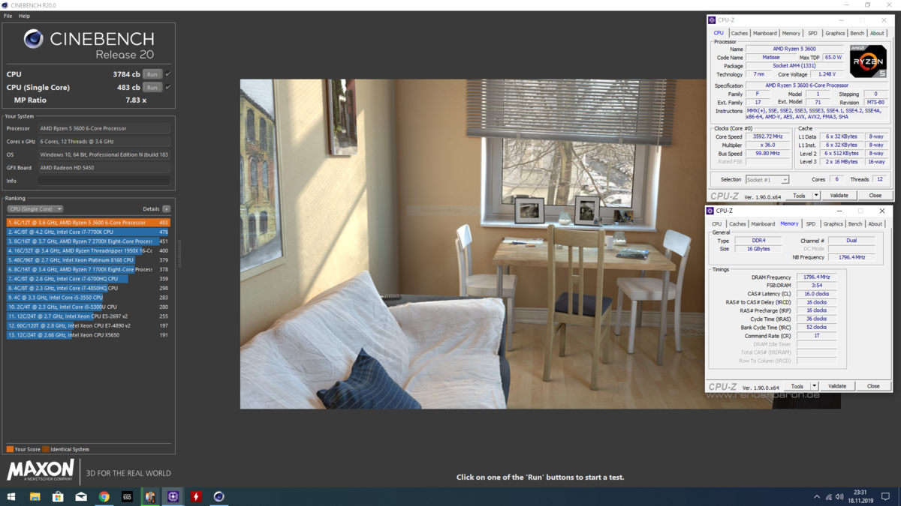Open network settings in system tray
901x506 pixels.
click(828, 497)
